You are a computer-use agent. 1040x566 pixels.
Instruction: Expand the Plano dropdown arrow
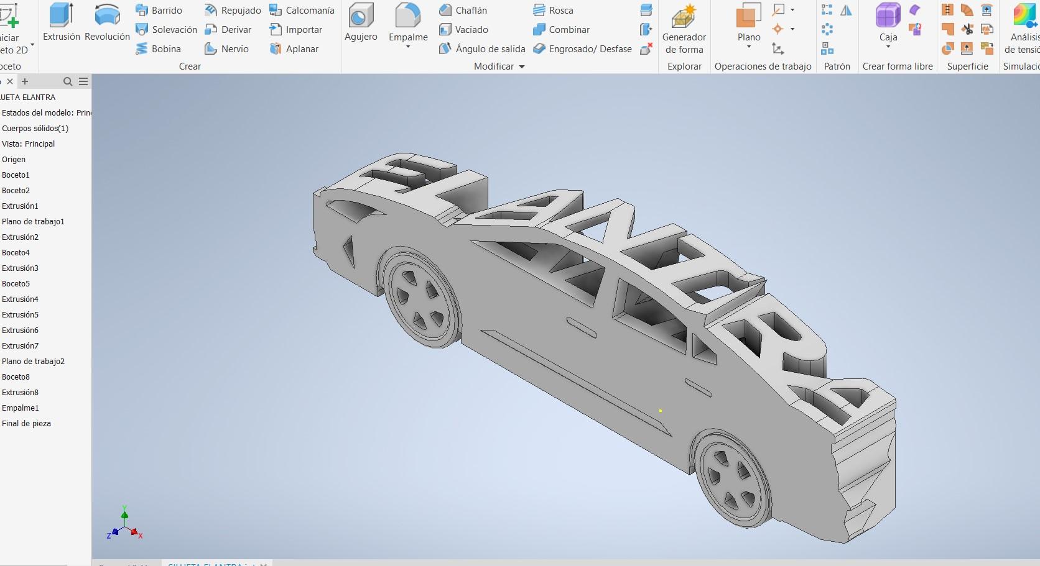click(x=749, y=47)
